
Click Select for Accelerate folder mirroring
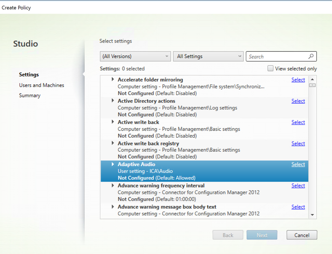tap(298, 80)
